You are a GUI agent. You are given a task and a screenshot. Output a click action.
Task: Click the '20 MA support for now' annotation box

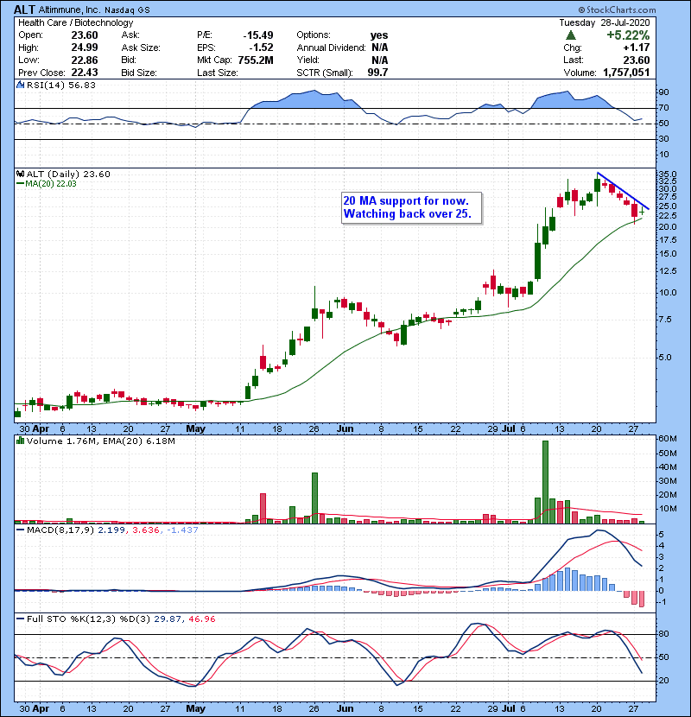click(412, 207)
